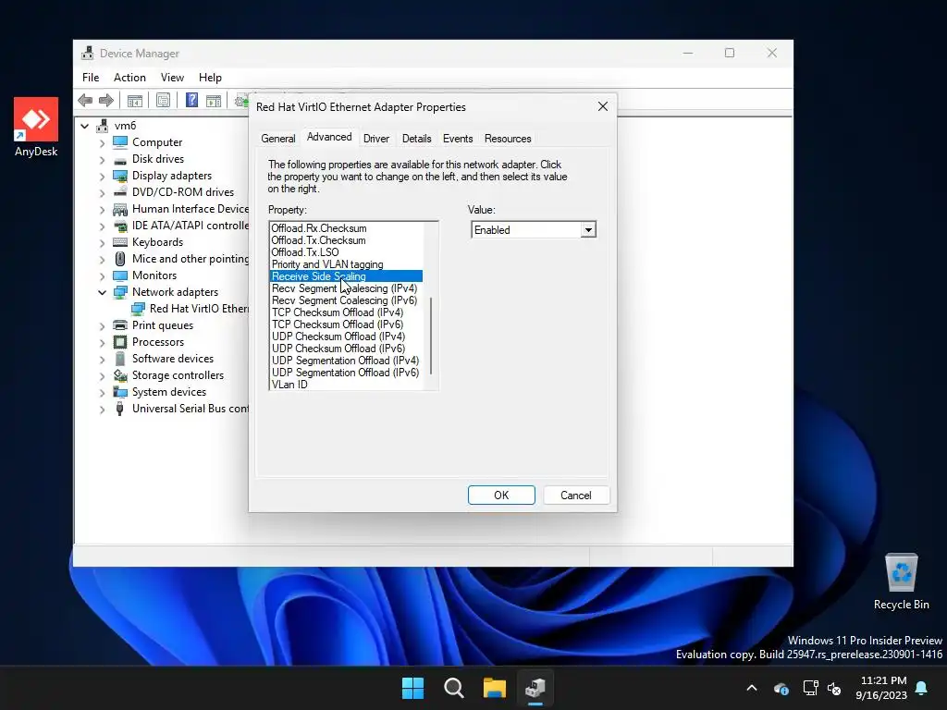The width and height of the screenshot is (947, 710).
Task: Click the blue Help question mark icon
Action: pyautogui.click(x=191, y=100)
